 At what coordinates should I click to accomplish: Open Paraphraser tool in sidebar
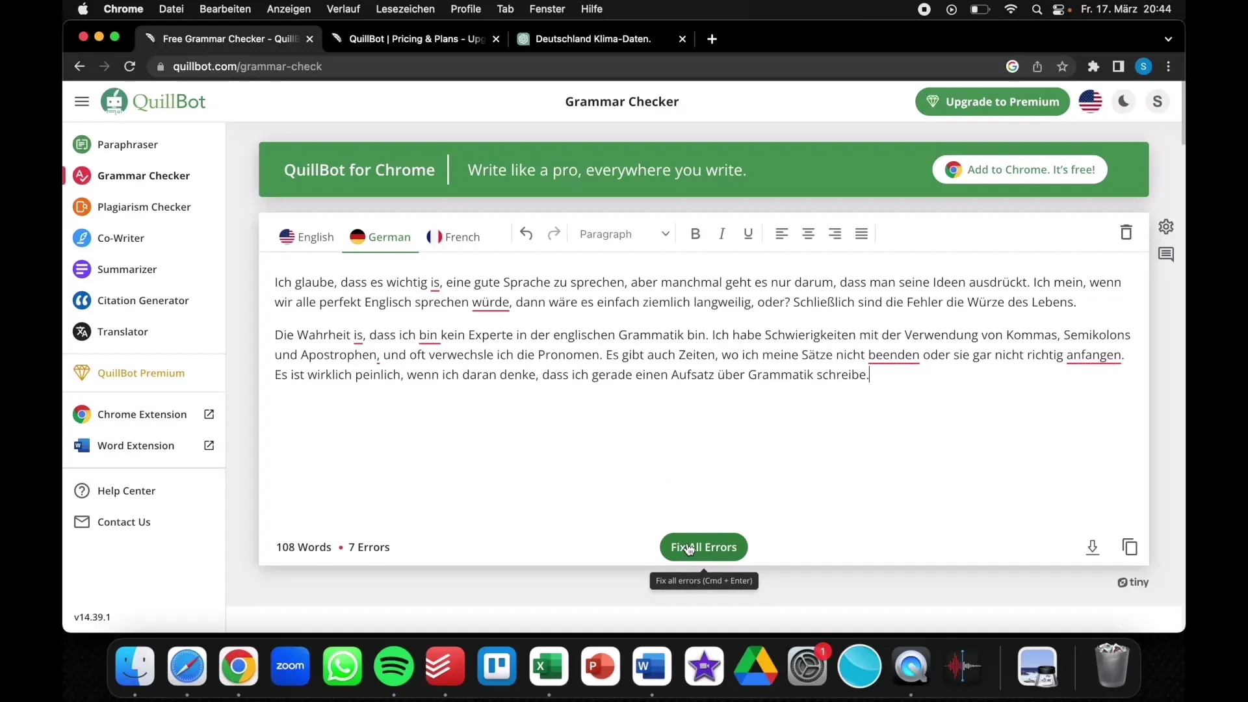pos(127,144)
